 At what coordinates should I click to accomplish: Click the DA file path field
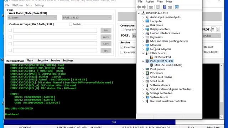(55, 30)
